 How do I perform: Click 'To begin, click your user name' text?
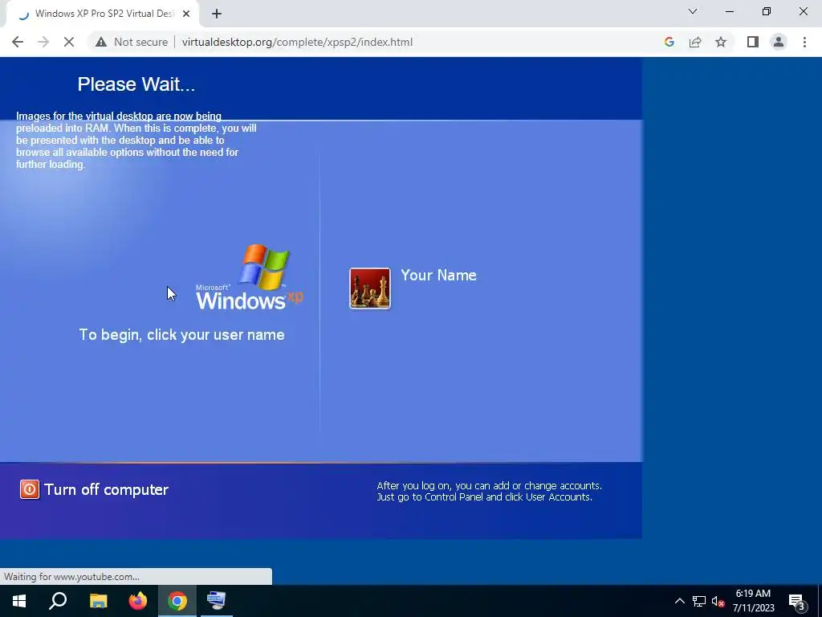click(182, 335)
